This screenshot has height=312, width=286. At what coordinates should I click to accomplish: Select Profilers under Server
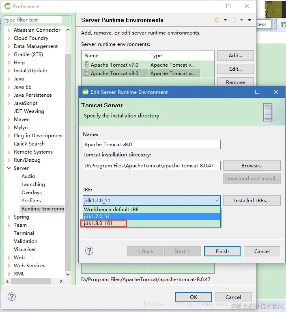pyautogui.click(x=31, y=201)
